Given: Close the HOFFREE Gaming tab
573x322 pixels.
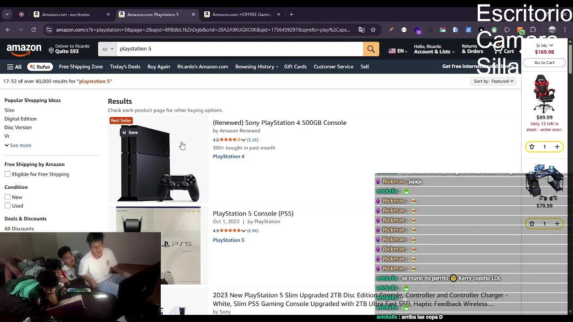Looking at the screenshot, I should click(278, 14).
